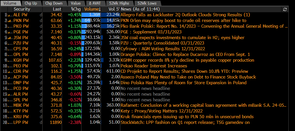The width and height of the screenshot is (295, 131).
Task: Select the OPL PW security
Action: pyautogui.click(x=21, y=55)
